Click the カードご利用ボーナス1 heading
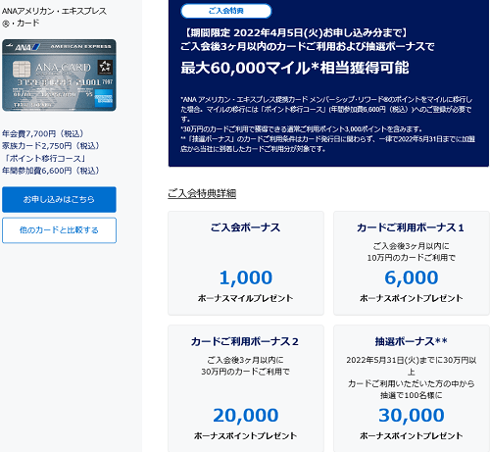The width and height of the screenshot is (490, 452). coord(411,227)
